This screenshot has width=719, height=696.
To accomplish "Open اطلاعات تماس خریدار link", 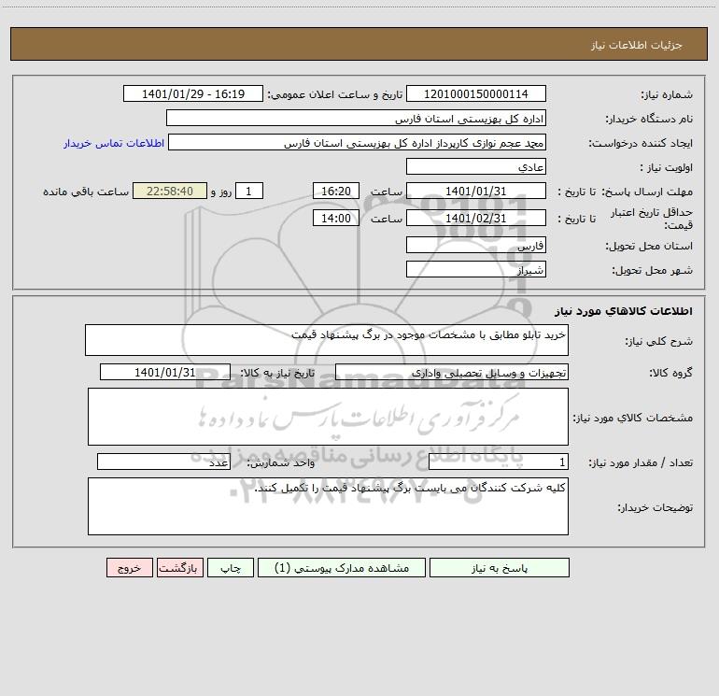I will coord(114,143).
